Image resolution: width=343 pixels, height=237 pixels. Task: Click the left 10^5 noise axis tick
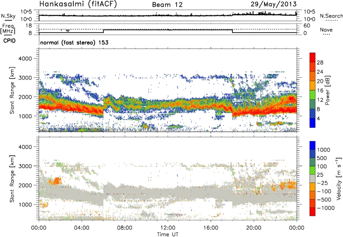26,12
